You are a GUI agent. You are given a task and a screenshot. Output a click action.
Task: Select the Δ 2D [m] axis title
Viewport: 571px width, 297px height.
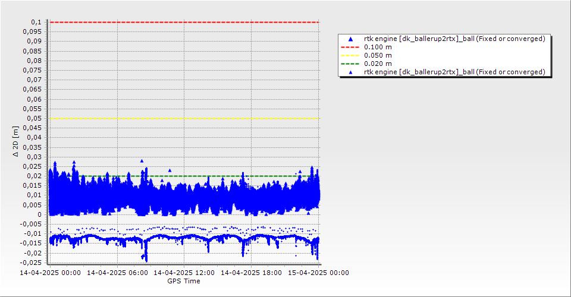coord(15,141)
